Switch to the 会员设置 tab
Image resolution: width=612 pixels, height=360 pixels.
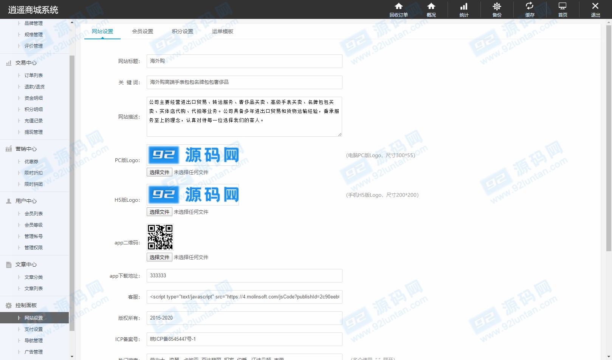(143, 31)
